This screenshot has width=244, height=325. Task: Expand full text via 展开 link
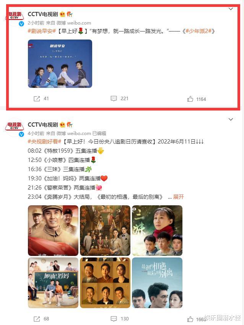178,197
